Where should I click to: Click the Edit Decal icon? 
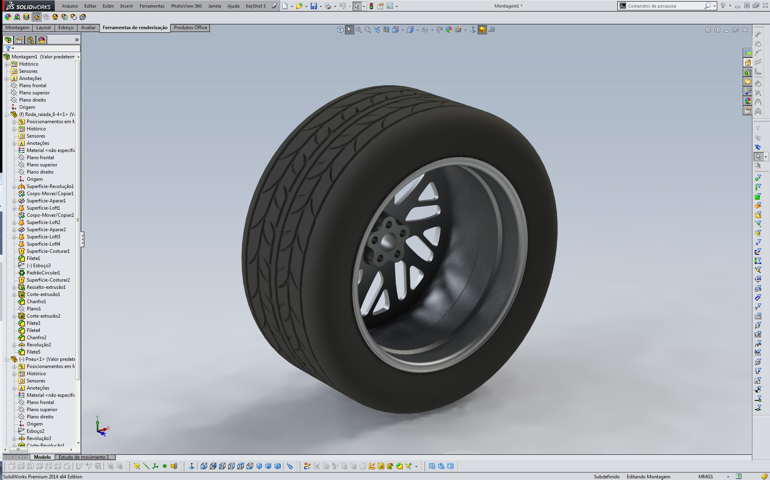(26, 17)
